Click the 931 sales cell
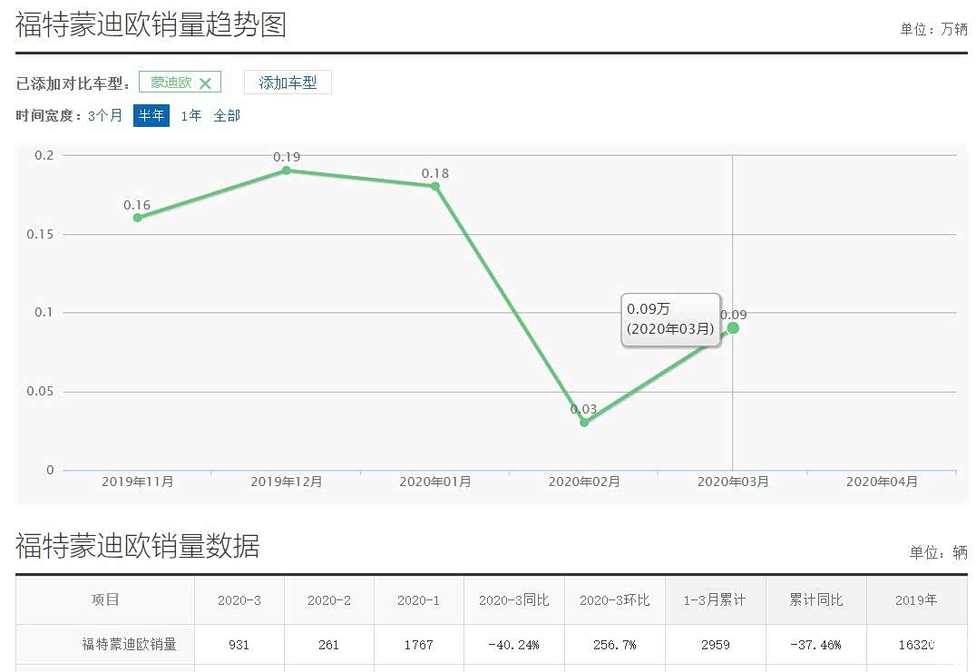Viewport: 976px width, 672px height. point(239,645)
